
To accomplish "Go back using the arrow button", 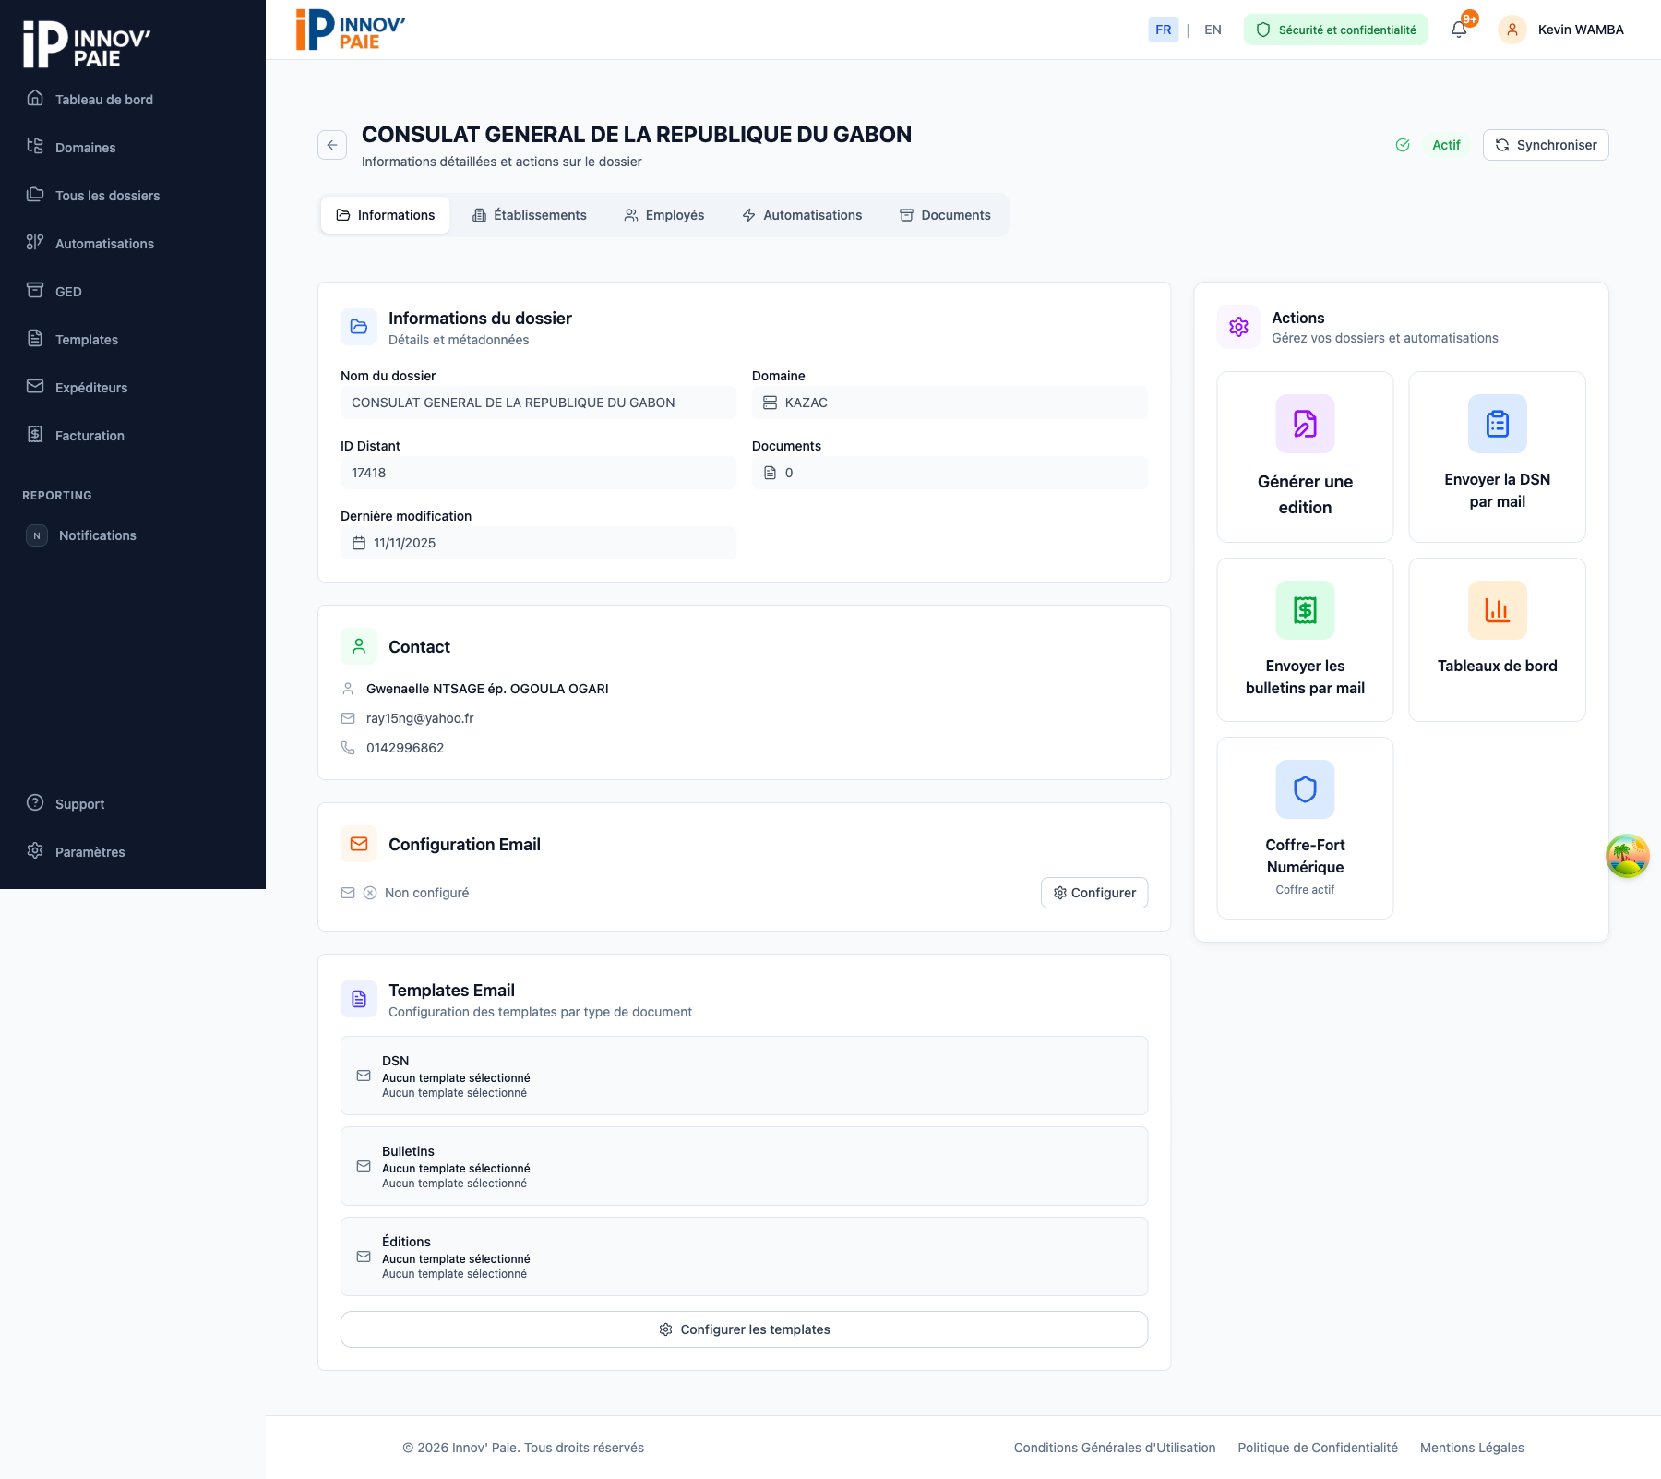I will coord(332,145).
